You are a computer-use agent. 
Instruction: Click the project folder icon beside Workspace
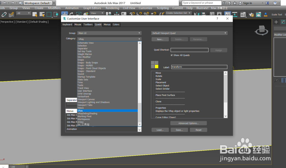pos(21,3)
